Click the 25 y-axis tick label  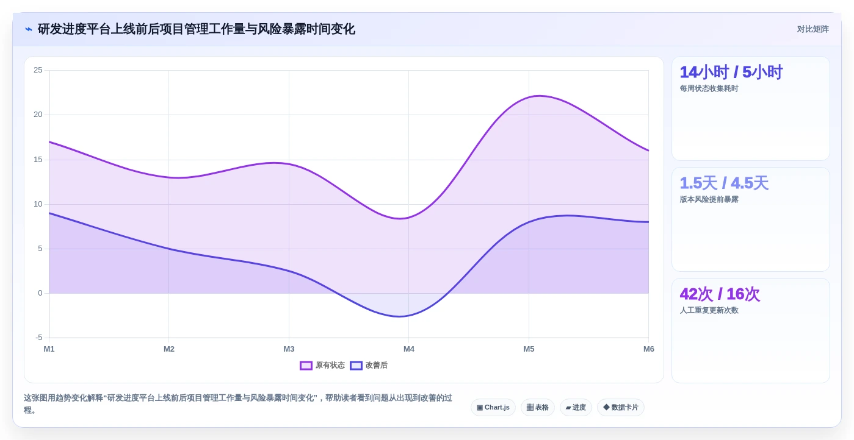tap(38, 70)
